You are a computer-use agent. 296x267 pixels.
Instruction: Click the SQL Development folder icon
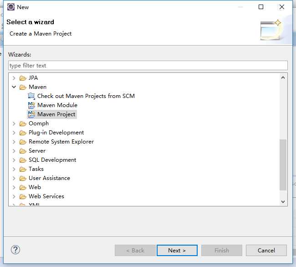point(23,160)
